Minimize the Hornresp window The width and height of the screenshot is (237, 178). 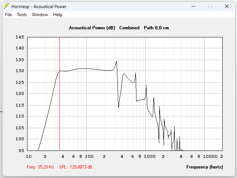pyautogui.click(x=193, y=6)
